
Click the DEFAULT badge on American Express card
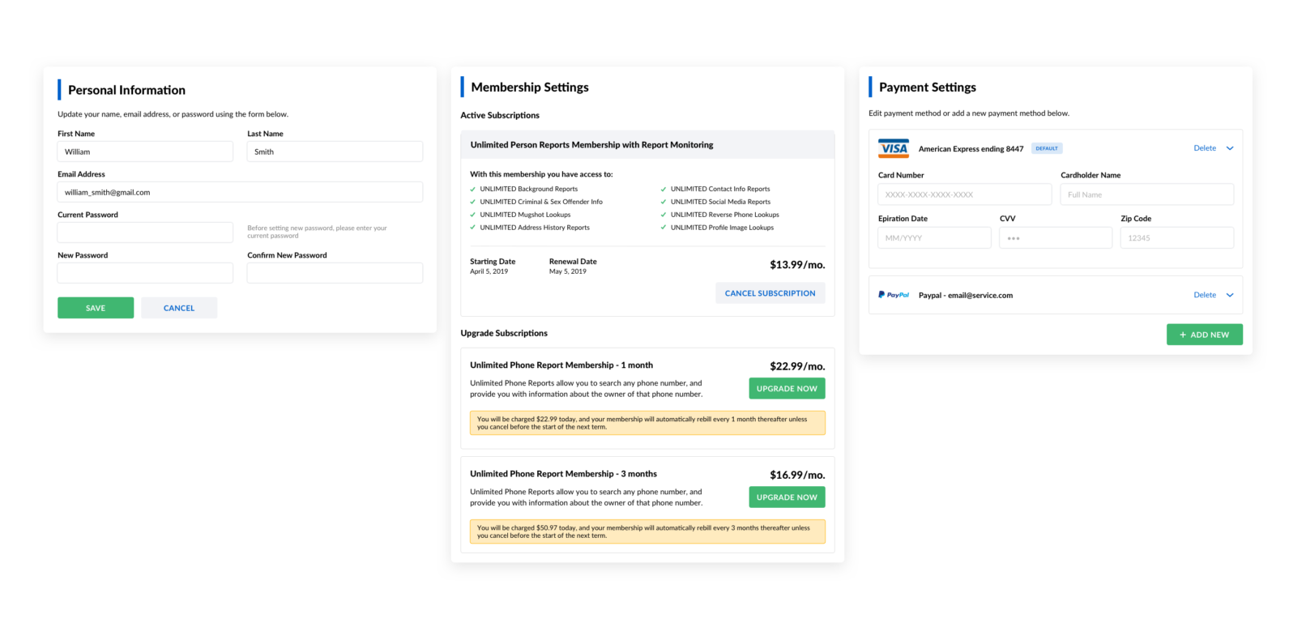click(x=1047, y=148)
